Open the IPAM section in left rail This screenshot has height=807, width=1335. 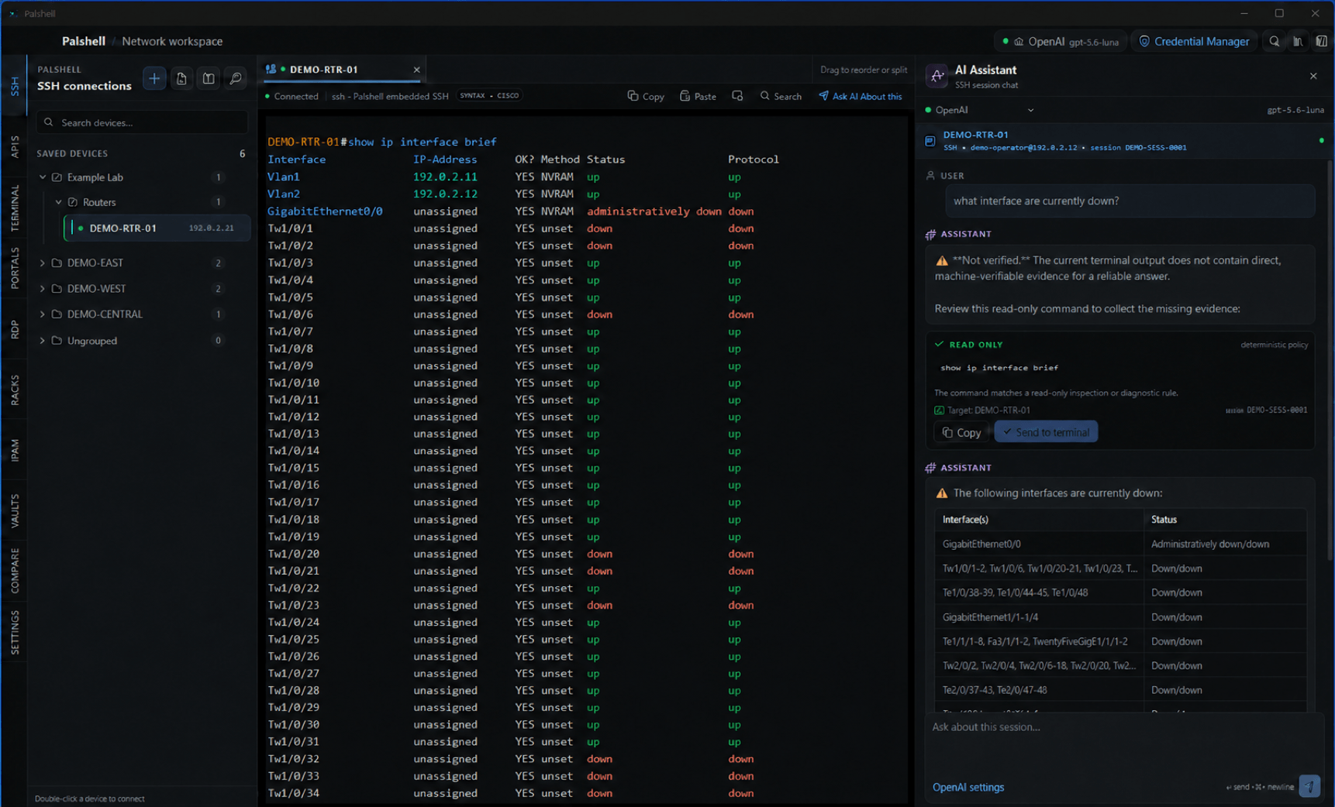click(15, 450)
